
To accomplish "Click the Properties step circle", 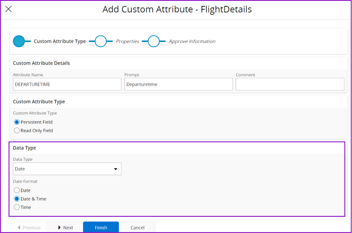I will pyautogui.click(x=101, y=41).
